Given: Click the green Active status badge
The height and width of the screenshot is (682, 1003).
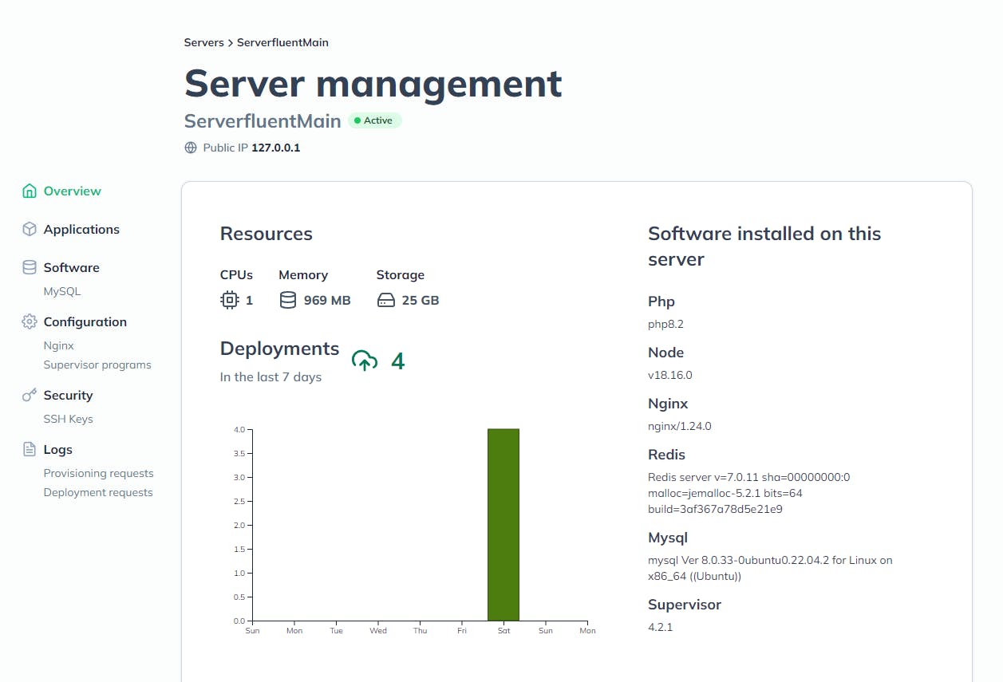Looking at the screenshot, I should point(375,120).
